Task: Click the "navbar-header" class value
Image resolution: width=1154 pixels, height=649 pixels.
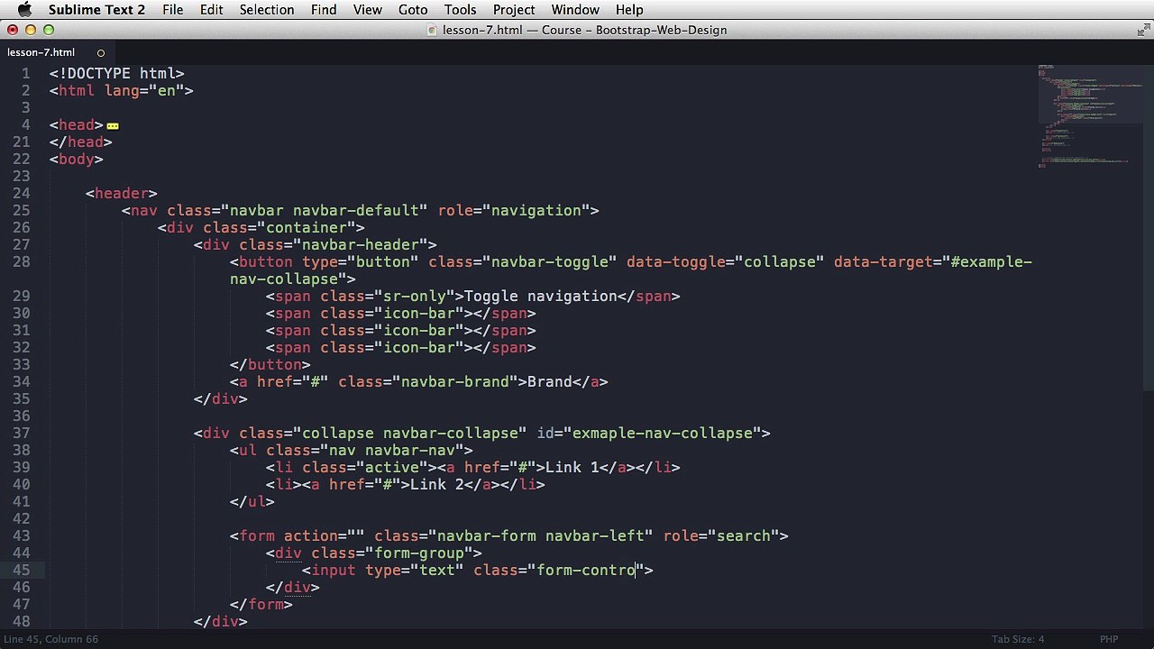Action: 361,245
